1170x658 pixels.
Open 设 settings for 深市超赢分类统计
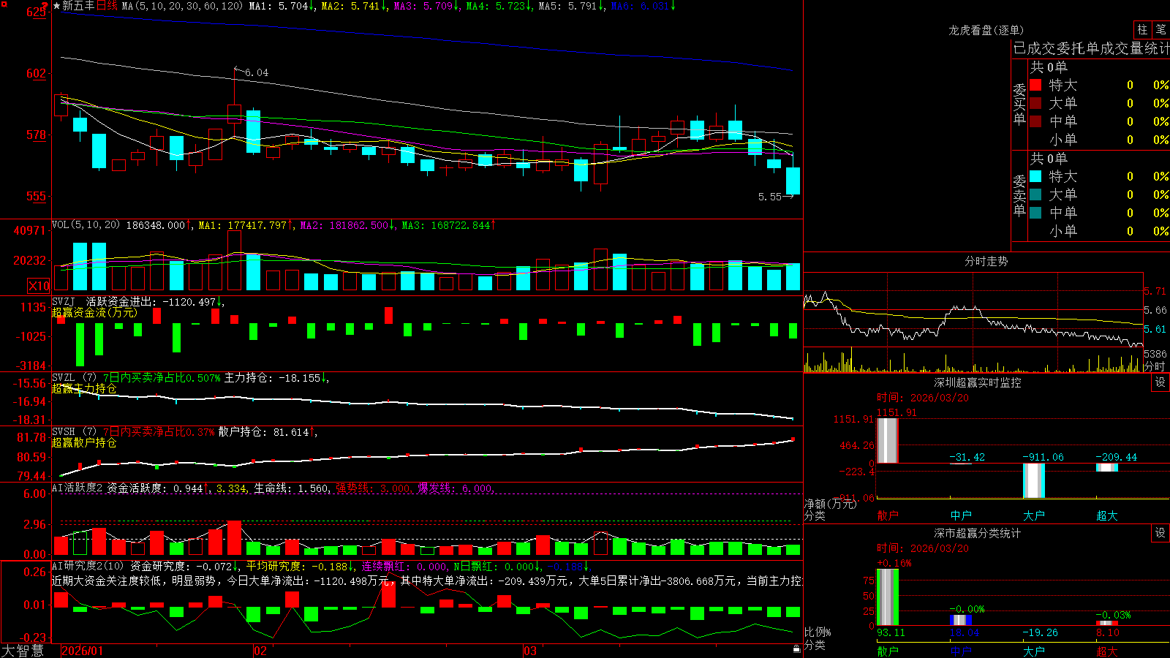[1160, 533]
